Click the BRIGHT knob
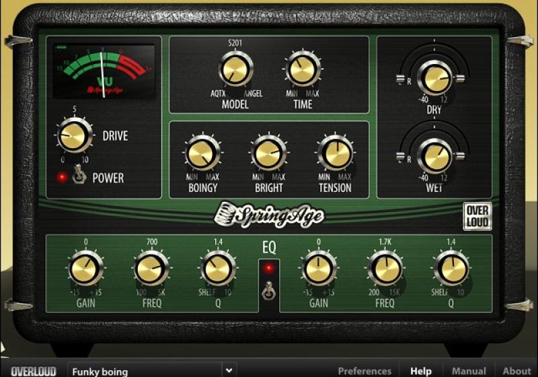 (x=268, y=152)
